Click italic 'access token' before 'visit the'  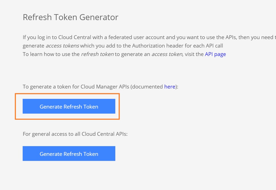point(167,54)
